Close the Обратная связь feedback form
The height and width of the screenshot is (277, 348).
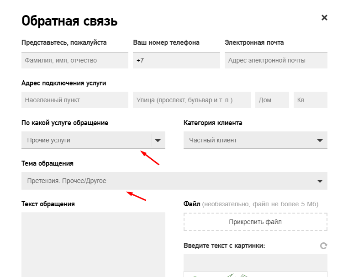click(324, 18)
